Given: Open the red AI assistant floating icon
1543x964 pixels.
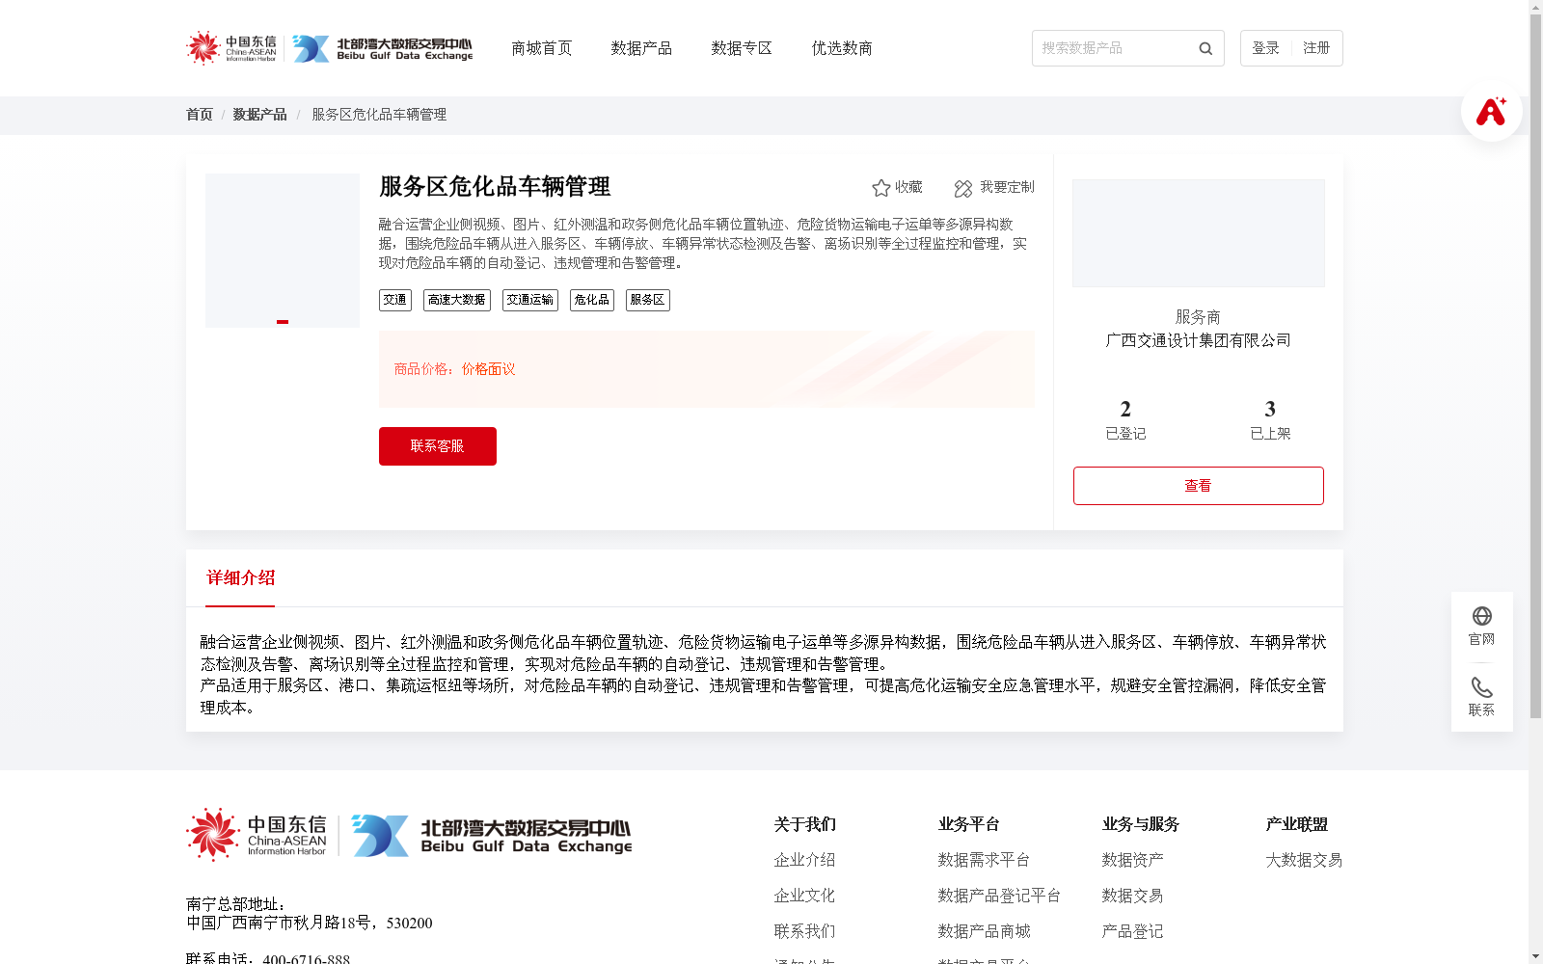Looking at the screenshot, I should (1491, 111).
